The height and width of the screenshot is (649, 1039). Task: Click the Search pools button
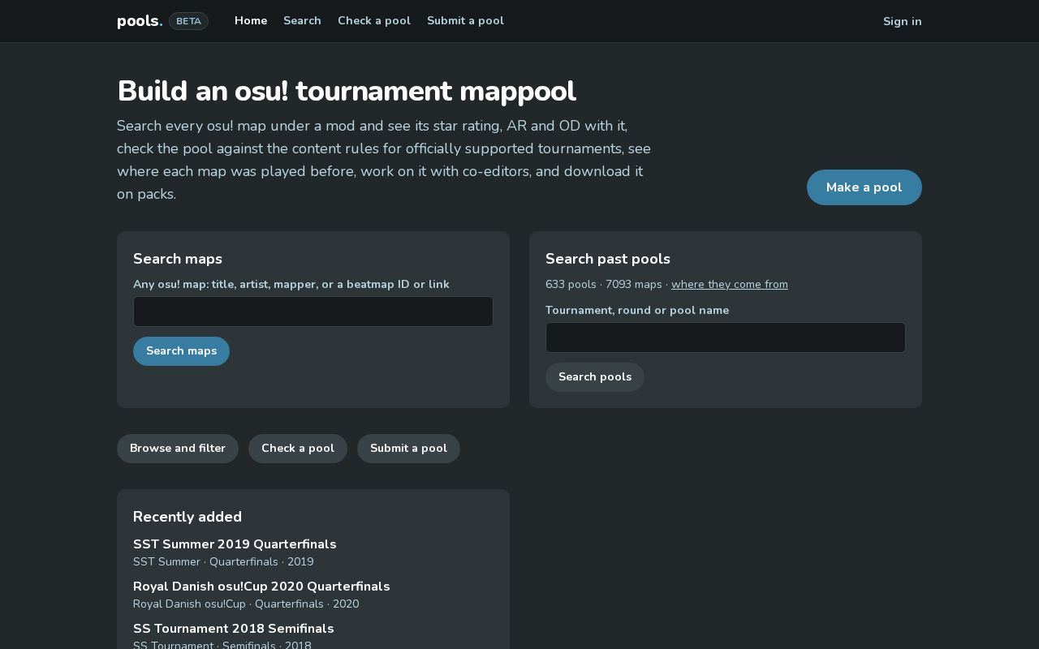coord(595,377)
